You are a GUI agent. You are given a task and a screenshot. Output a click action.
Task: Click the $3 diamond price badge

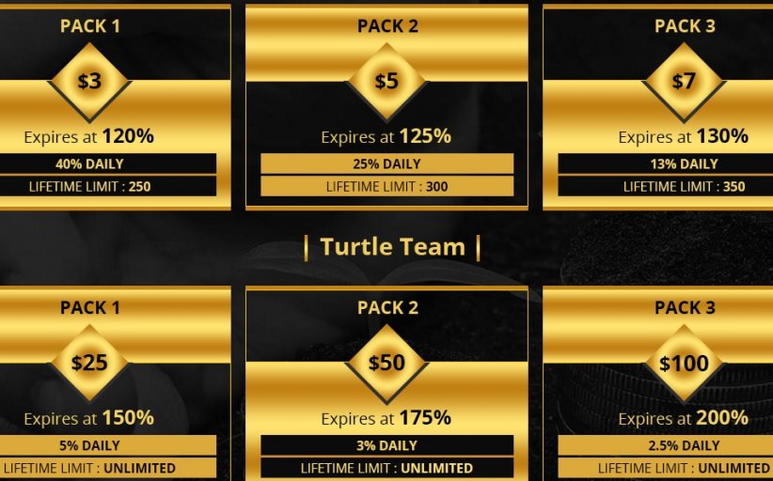[x=89, y=82]
